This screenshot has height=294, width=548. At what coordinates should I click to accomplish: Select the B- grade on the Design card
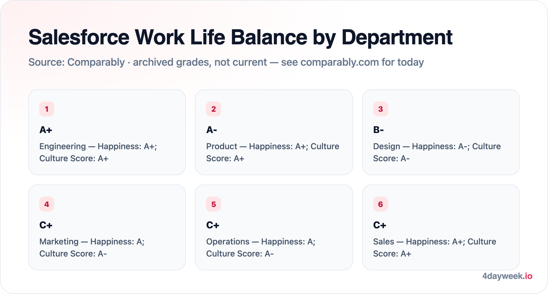tap(378, 130)
